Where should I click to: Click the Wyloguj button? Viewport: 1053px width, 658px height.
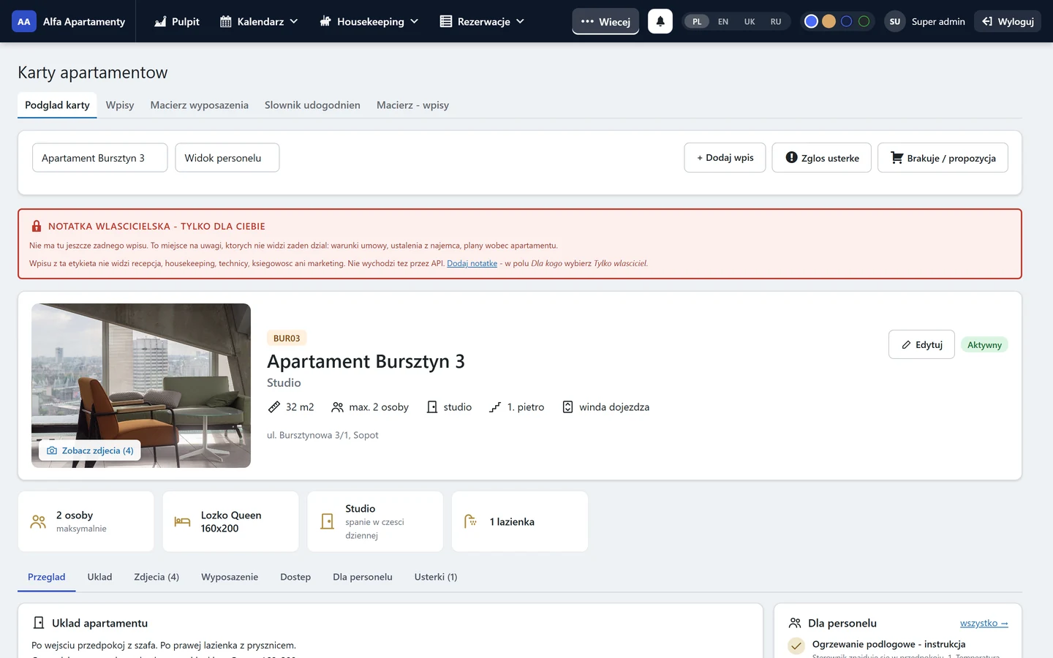tap(1008, 21)
